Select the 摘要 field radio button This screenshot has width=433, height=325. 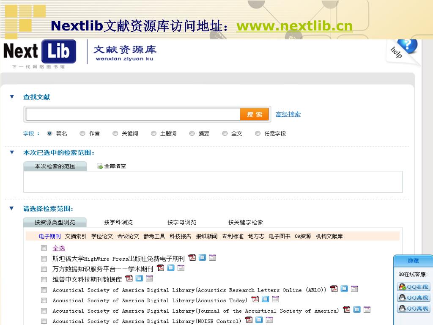[192, 133]
